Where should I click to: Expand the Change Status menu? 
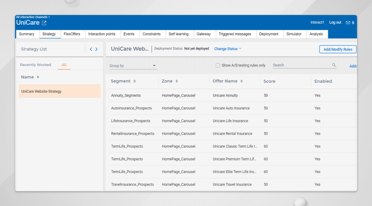[x=228, y=48]
